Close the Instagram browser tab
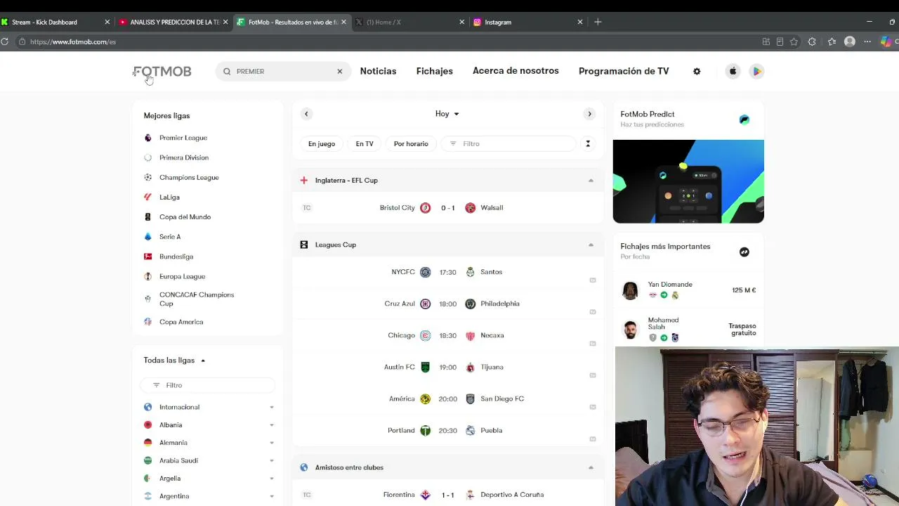 coord(580,22)
